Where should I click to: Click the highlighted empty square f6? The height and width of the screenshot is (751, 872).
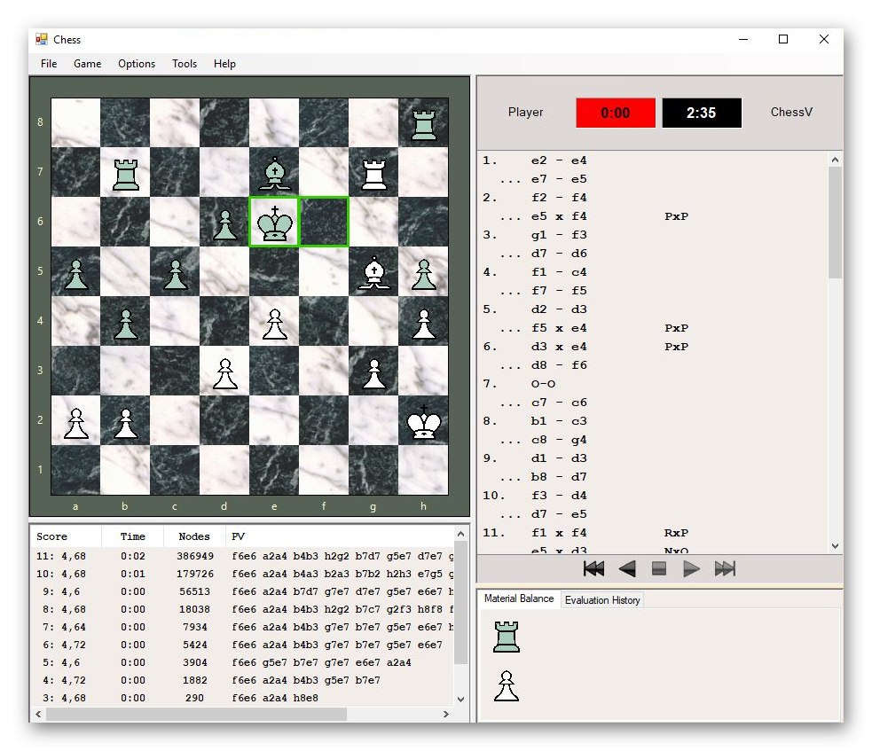pos(324,222)
